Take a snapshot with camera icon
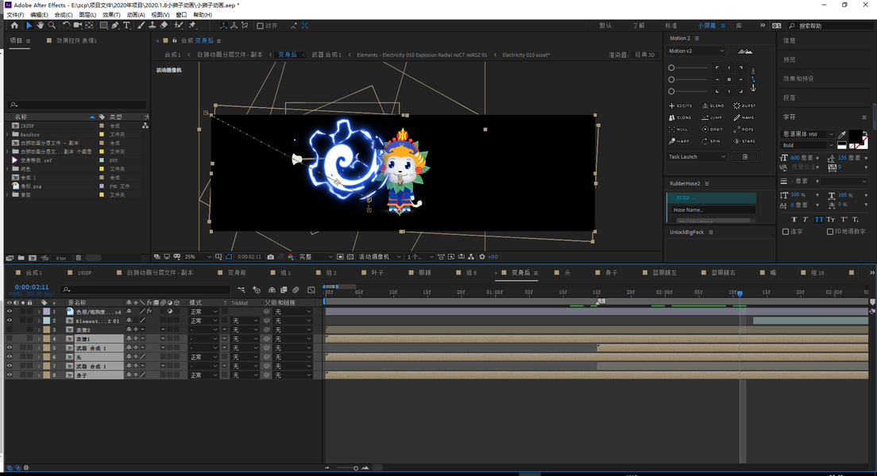877x476 pixels. (271, 257)
